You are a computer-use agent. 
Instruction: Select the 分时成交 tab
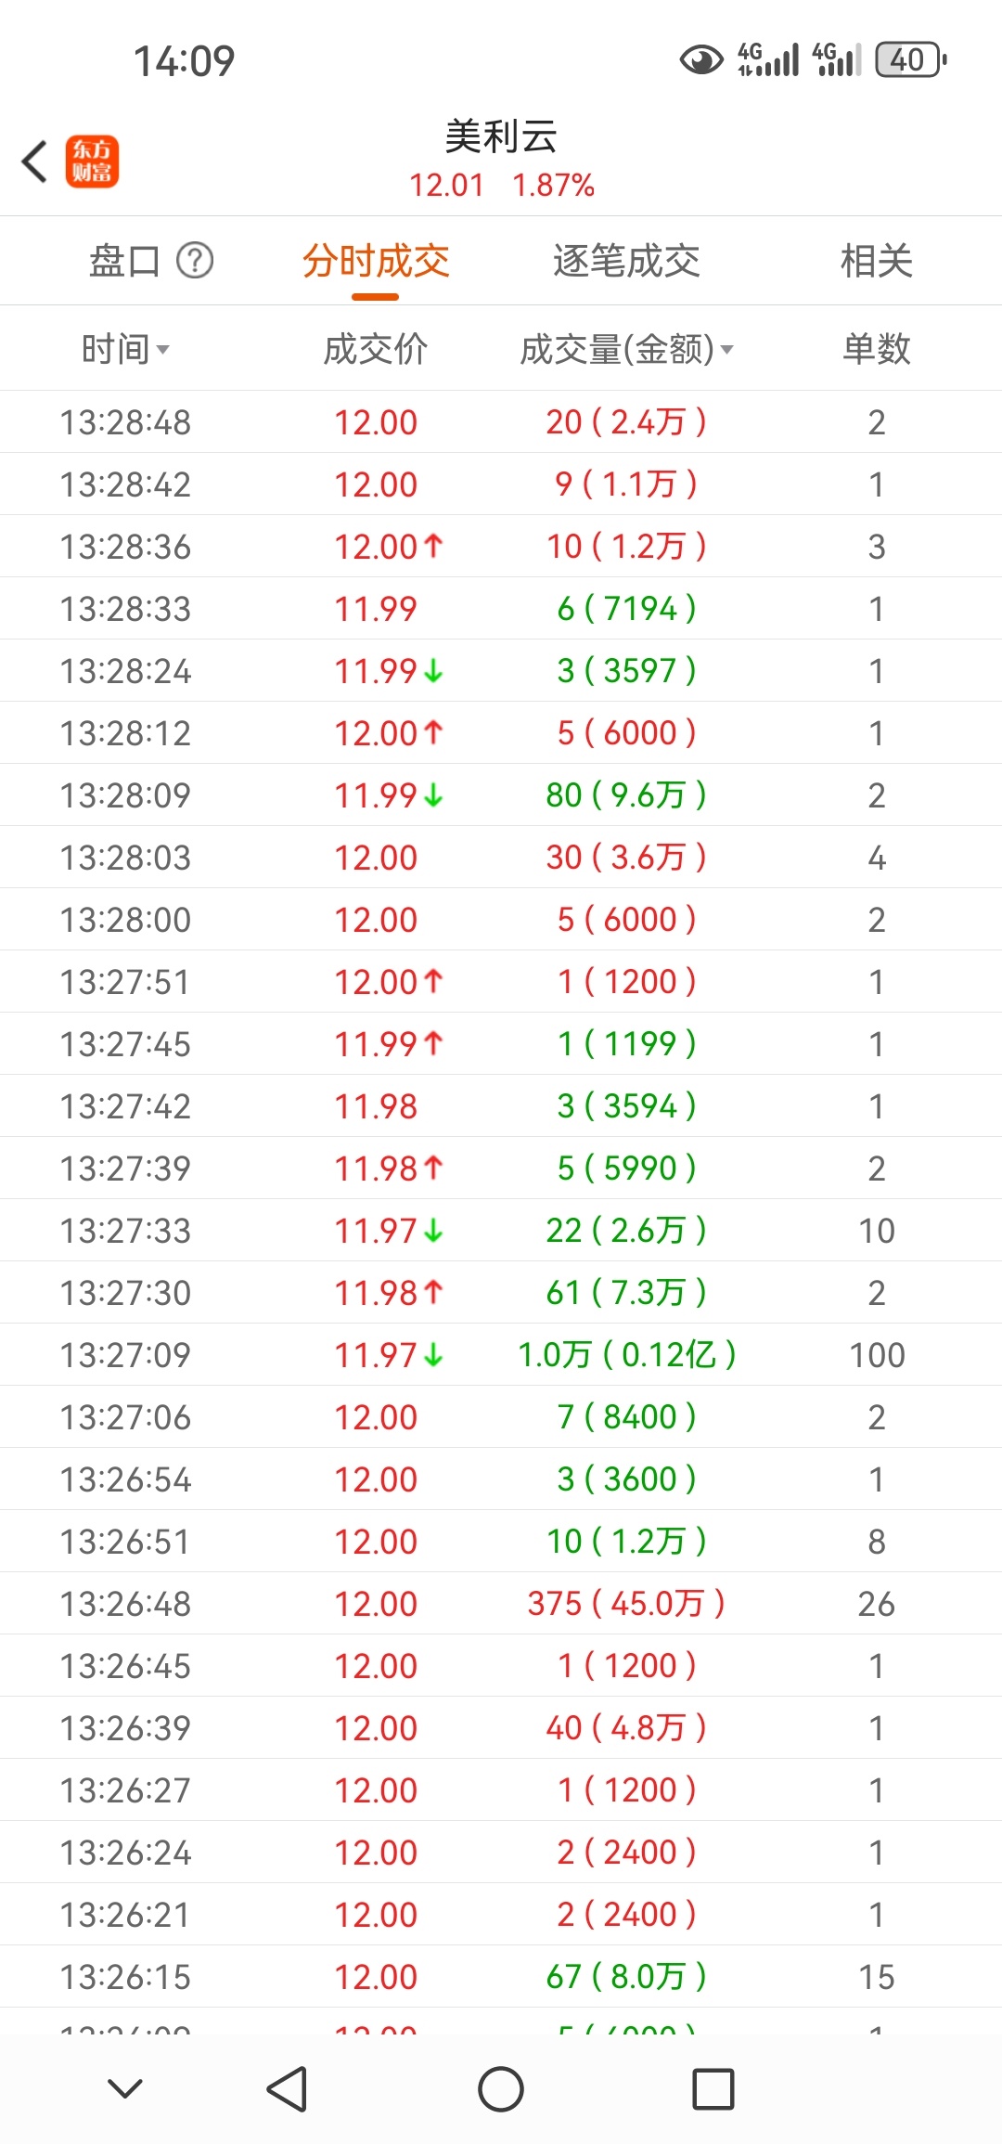coord(376,261)
